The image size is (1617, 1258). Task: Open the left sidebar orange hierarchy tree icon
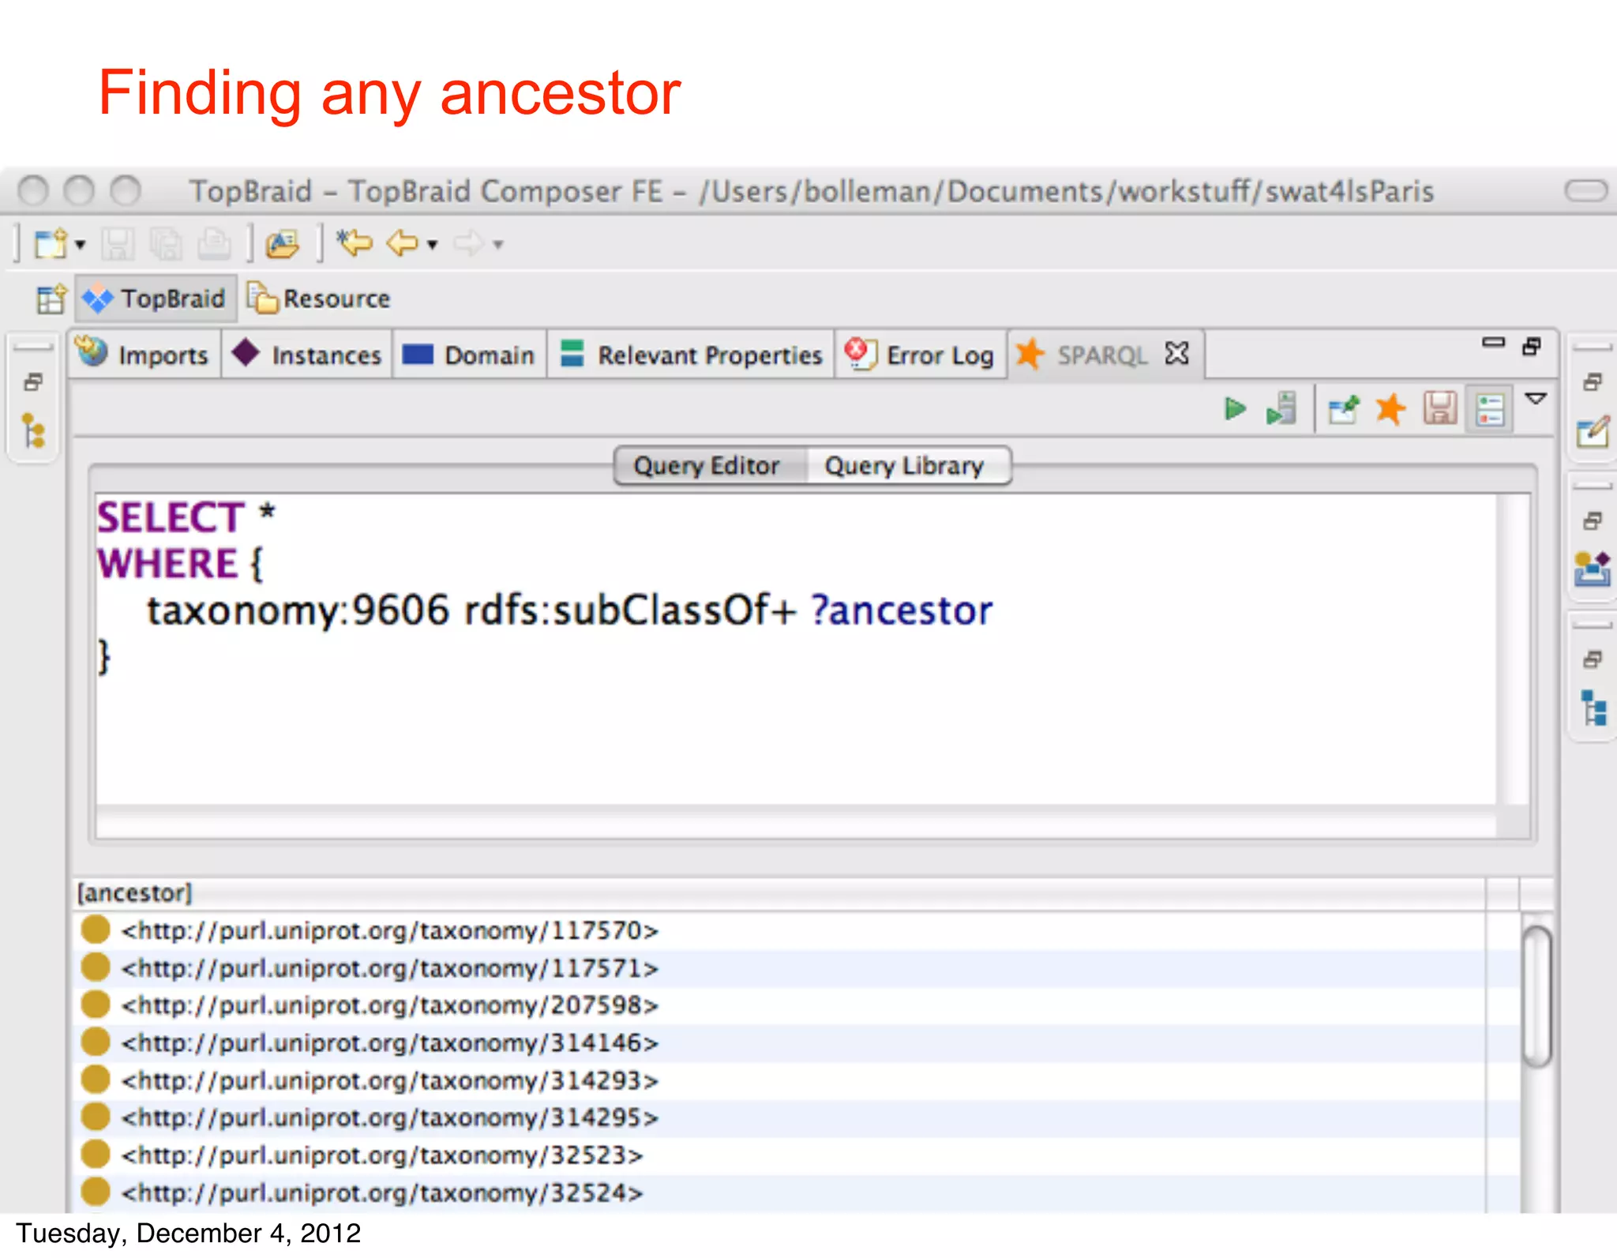33,430
